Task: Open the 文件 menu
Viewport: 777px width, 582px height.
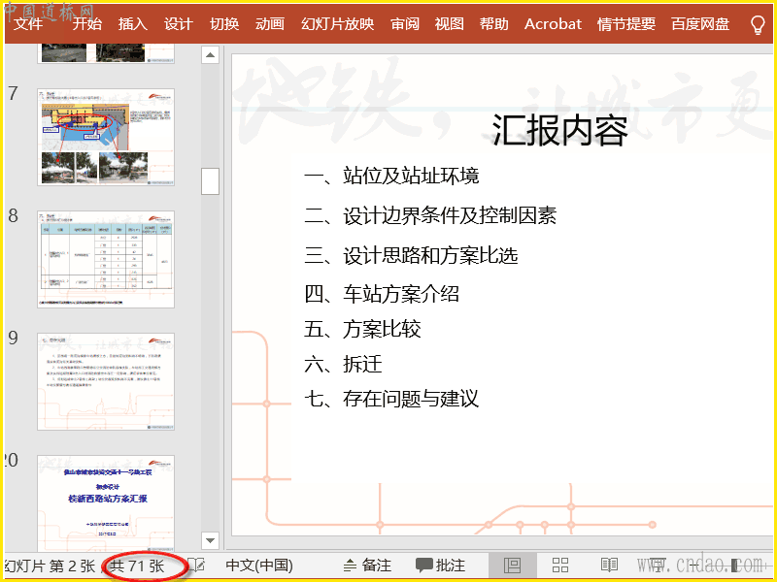Action: [x=28, y=23]
